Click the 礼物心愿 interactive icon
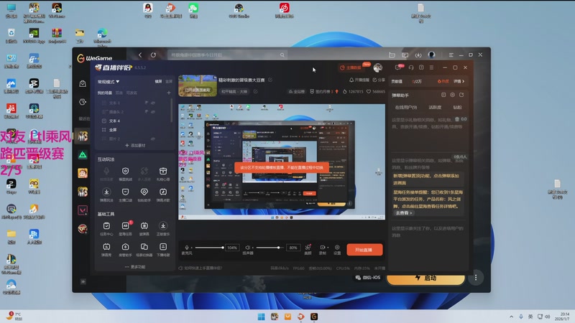Viewport: 575px width, 323px height. (x=163, y=171)
